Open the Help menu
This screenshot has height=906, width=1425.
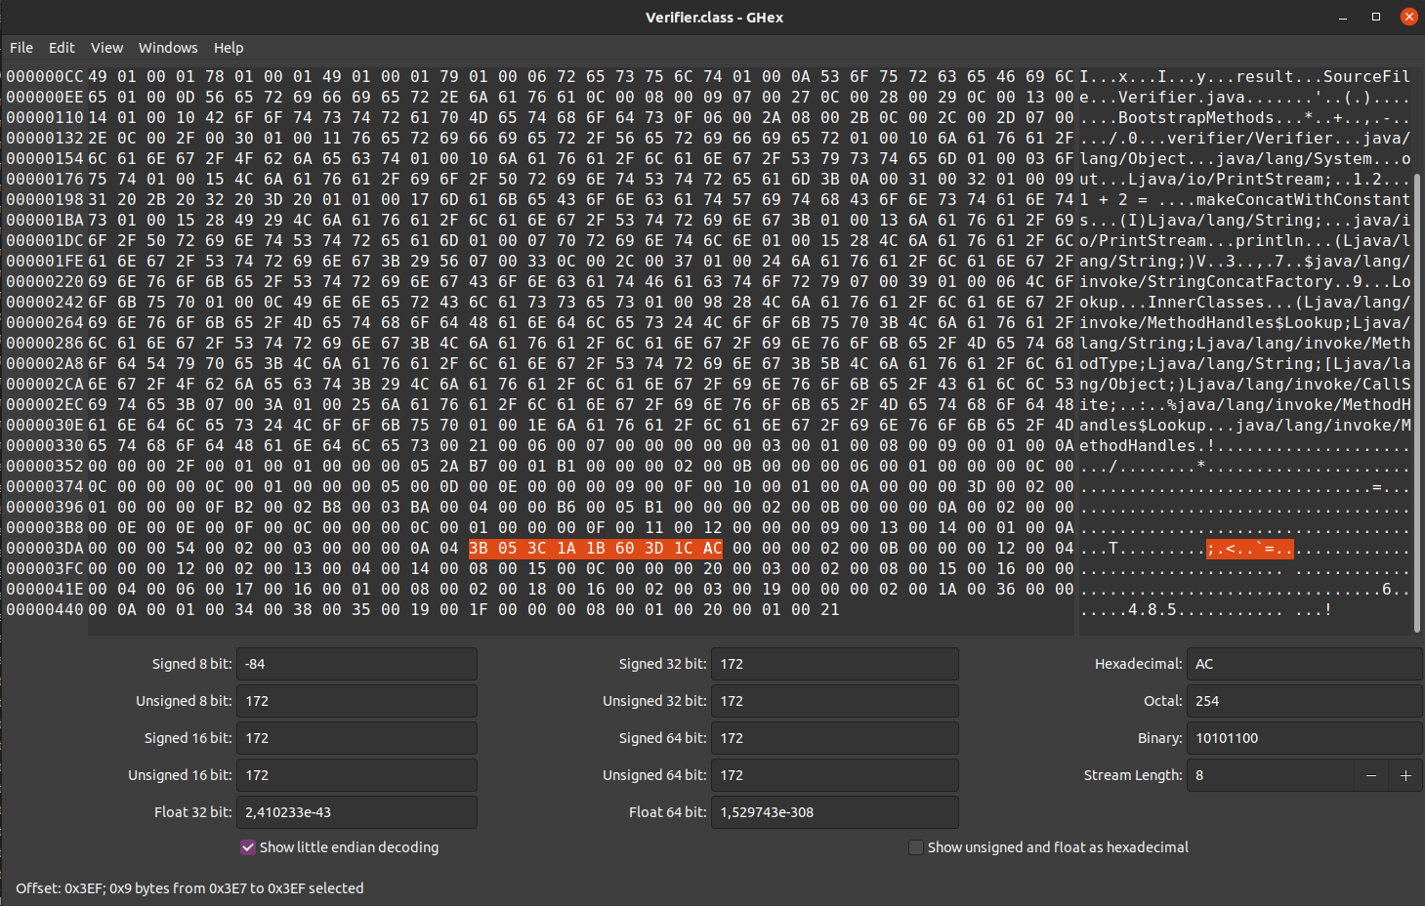point(229,48)
